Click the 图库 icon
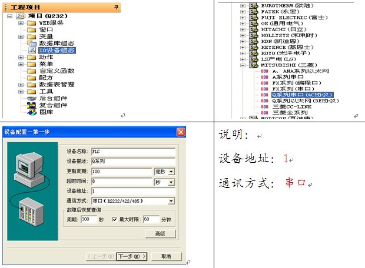Image resolution: width=365 pixels, height=268 pixels. coord(32,112)
